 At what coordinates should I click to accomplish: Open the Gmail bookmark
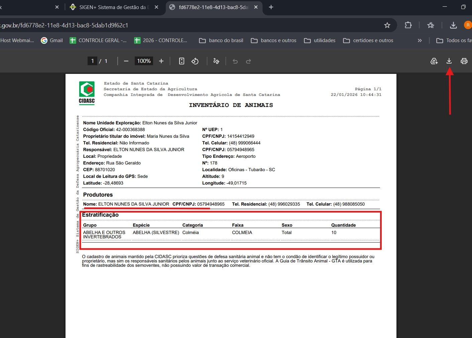(x=52, y=40)
